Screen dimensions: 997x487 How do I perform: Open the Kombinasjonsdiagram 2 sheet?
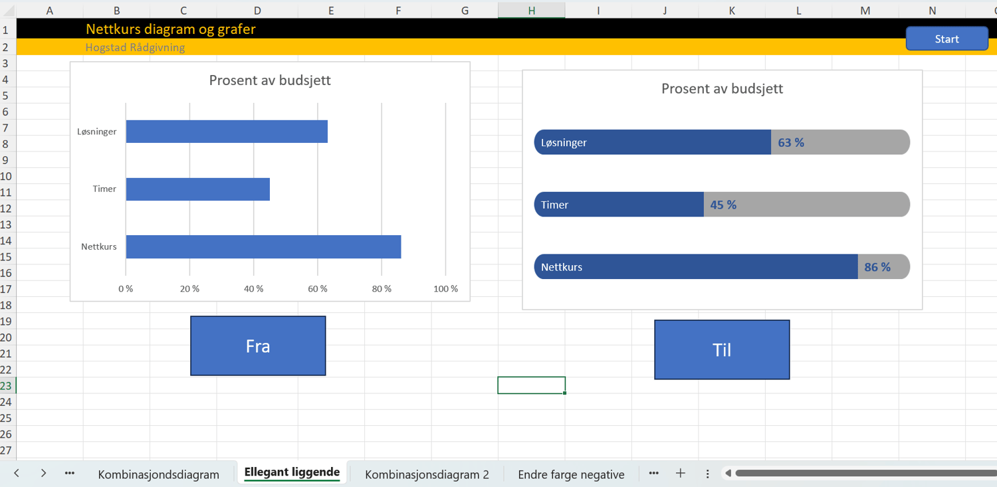point(426,474)
